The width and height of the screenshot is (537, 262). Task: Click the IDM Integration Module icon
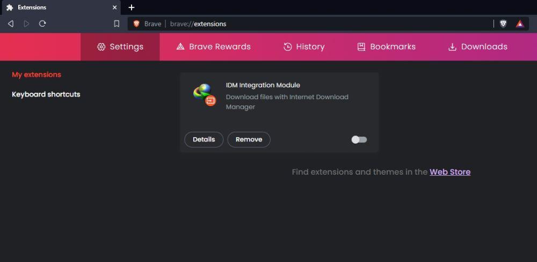click(205, 95)
